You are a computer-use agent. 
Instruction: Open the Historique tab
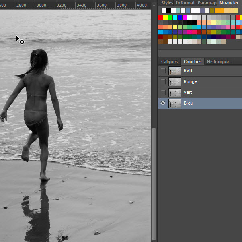pos(217,62)
